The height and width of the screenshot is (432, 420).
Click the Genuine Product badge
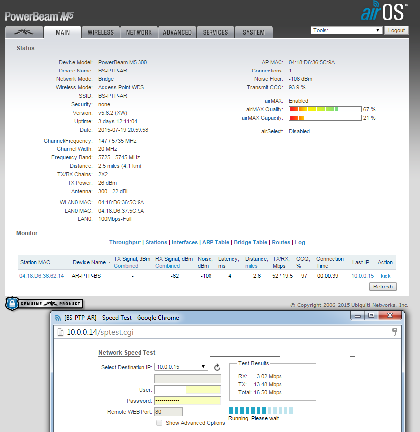click(44, 304)
